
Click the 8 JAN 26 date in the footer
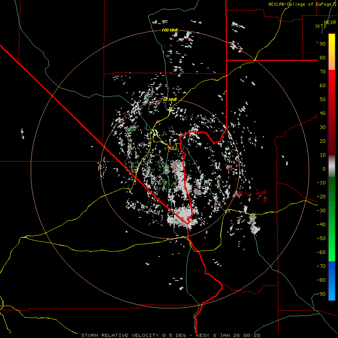226,335
